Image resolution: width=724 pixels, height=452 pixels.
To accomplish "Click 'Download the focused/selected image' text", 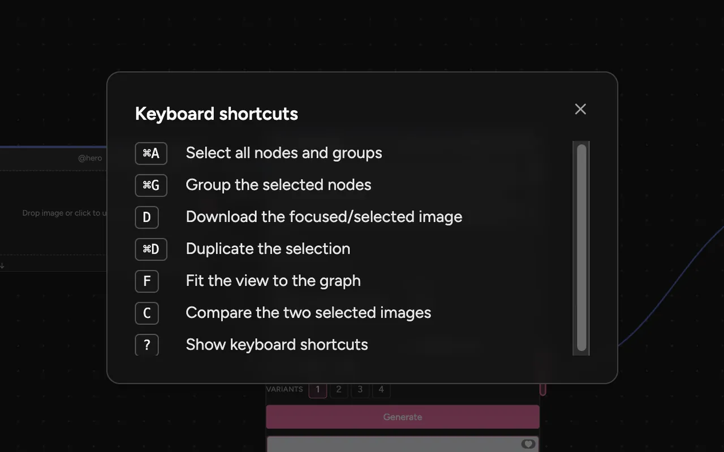I will click(x=324, y=217).
